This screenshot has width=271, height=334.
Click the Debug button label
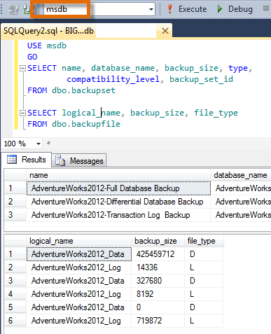[x=240, y=9]
